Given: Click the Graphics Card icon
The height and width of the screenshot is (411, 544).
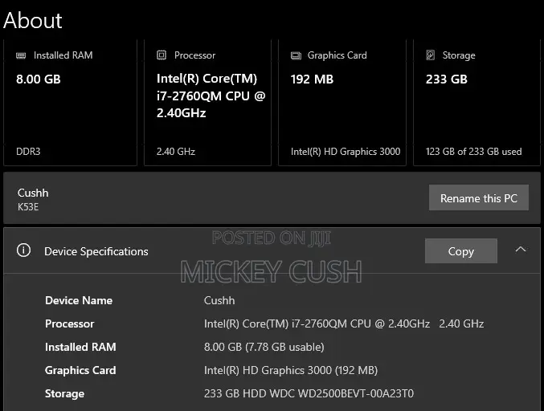Looking at the screenshot, I should click(x=296, y=55).
